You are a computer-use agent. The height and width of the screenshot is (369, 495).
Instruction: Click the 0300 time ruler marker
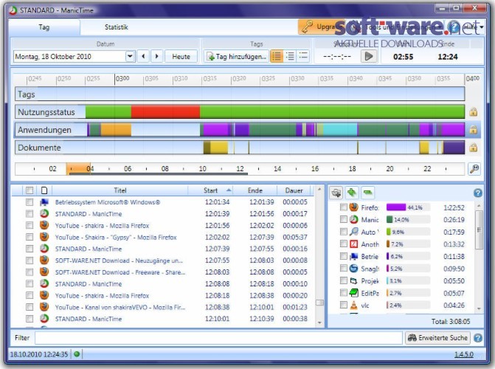tap(122, 79)
